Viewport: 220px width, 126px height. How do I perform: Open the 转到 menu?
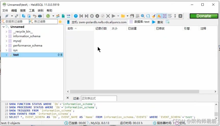(40, 10)
